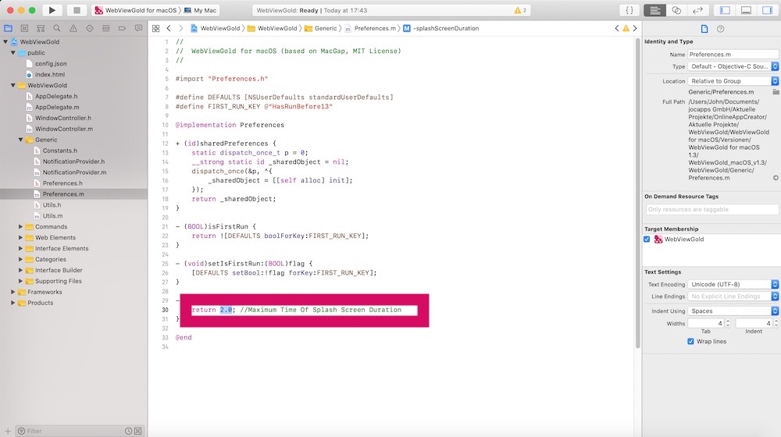Open the Issue navigator warning icon
This screenshot has height=437, width=781.
coord(73,28)
